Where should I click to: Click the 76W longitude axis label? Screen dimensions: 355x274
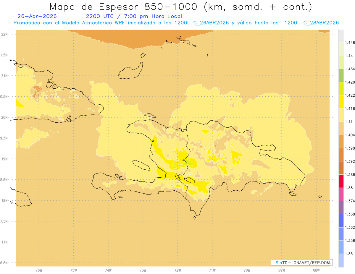39,270
